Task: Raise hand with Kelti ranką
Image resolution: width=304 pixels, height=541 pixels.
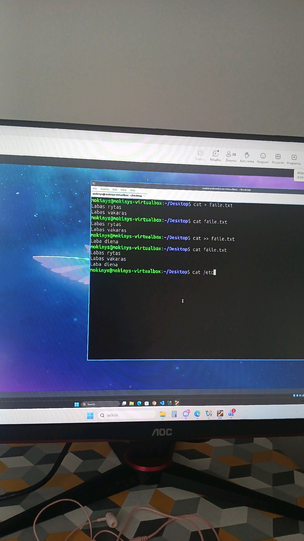Action: pyautogui.click(x=247, y=157)
